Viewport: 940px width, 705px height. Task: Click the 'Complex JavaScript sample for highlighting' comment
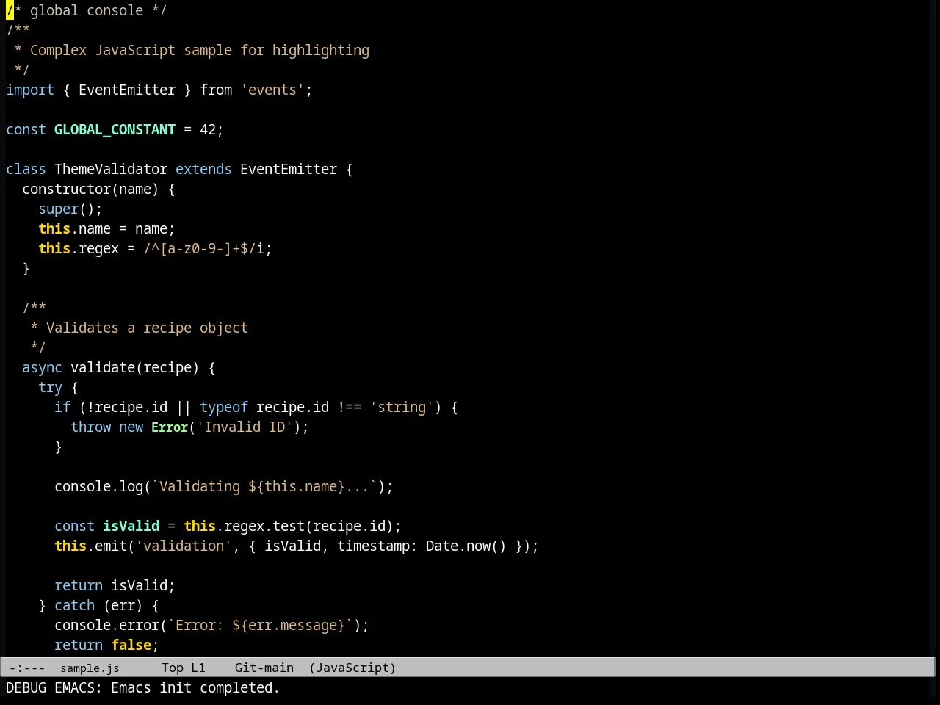click(x=200, y=51)
